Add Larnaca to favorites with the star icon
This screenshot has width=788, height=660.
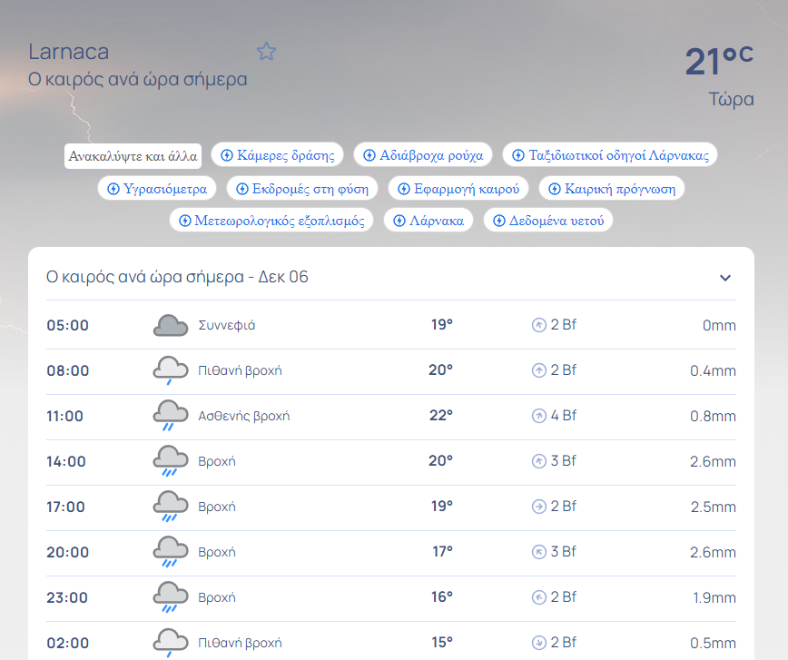click(x=266, y=51)
